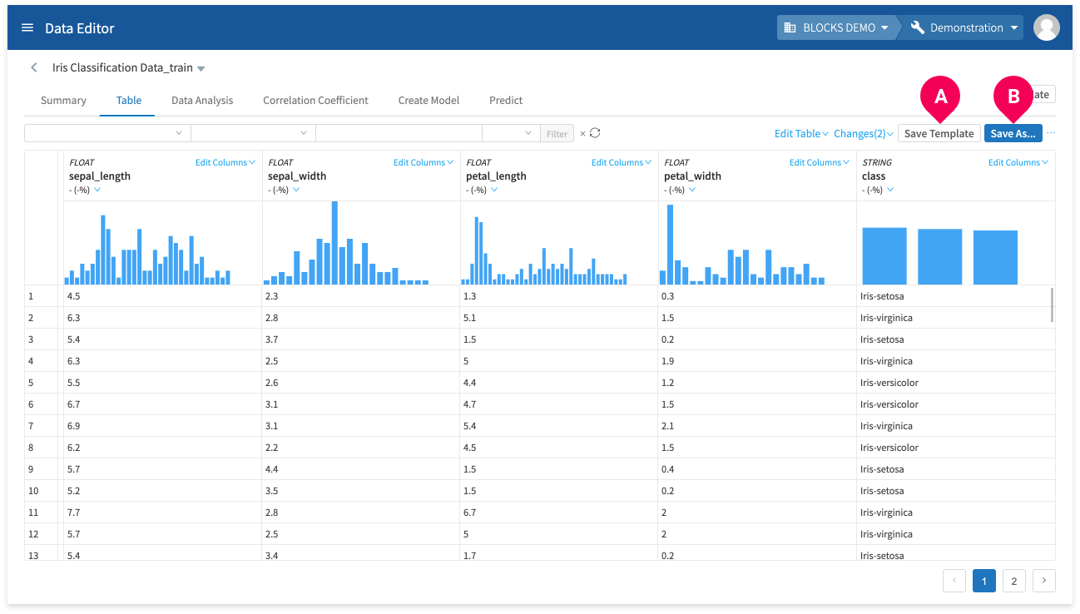Click the Data Editor title
Image resolution: width=1080 pixels, height=614 pixels.
(x=80, y=27)
